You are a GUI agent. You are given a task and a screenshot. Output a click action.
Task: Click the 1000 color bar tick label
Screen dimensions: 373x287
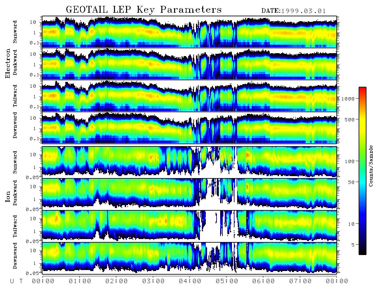tap(348, 98)
